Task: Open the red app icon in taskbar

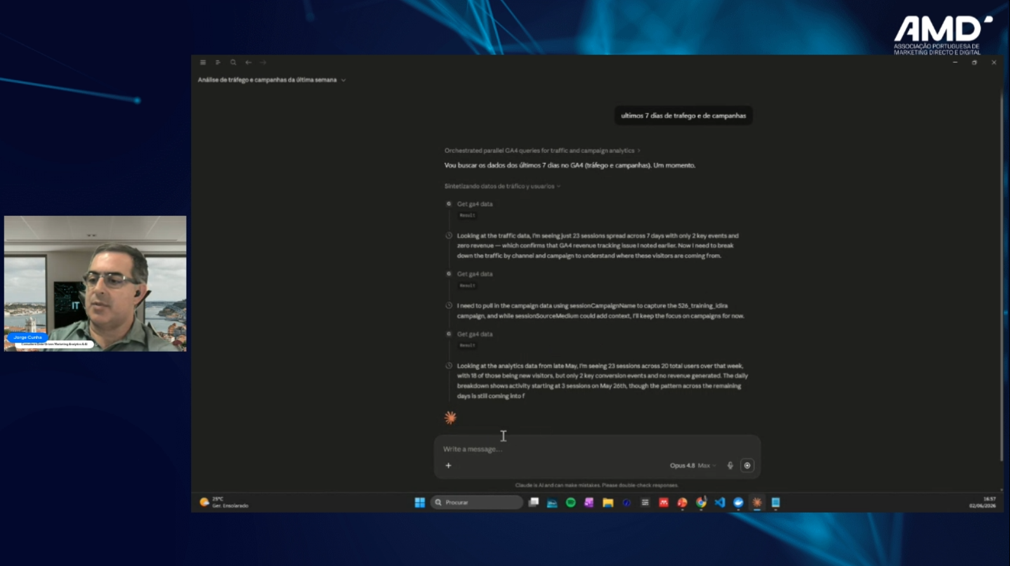Action: tap(664, 502)
